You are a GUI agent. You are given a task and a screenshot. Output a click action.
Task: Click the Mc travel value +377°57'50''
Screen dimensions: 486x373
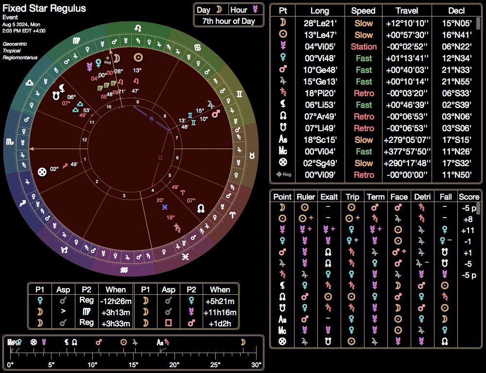pyautogui.click(x=407, y=151)
